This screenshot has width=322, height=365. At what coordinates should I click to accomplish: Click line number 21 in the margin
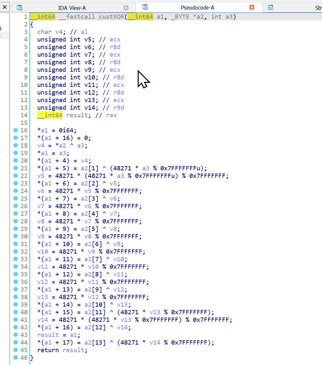click(24, 168)
